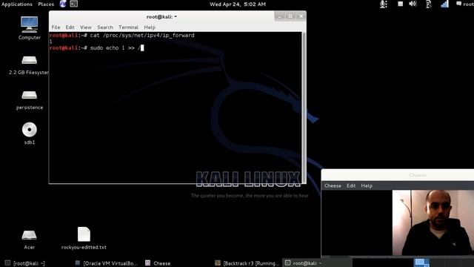The image size is (474, 267).
Task: Open the persistence drive icon
Action: pos(30,95)
